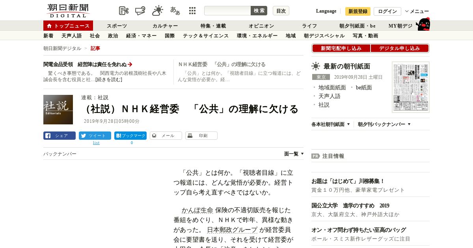Select the オピニオン tab
Viewport: 473px width, 248px height.
[261, 26]
